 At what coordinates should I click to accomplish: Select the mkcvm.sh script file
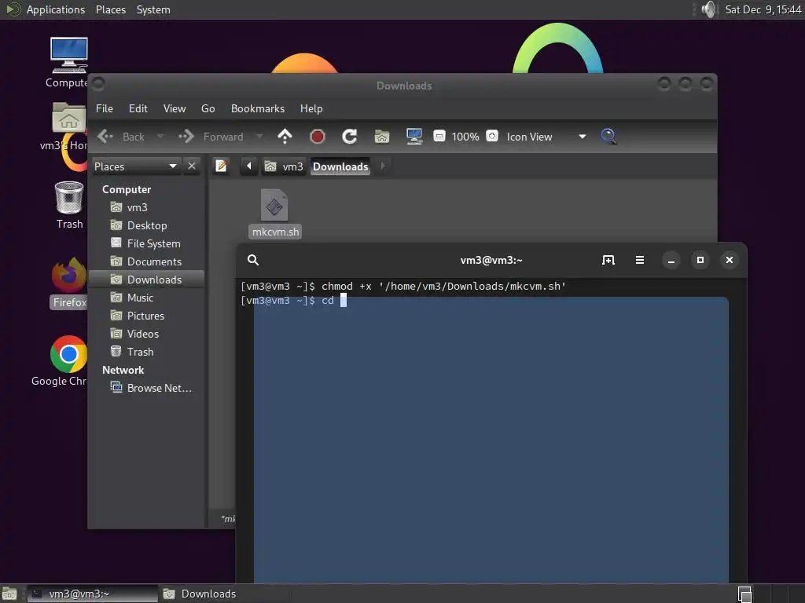pyautogui.click(x=275, y=214)
